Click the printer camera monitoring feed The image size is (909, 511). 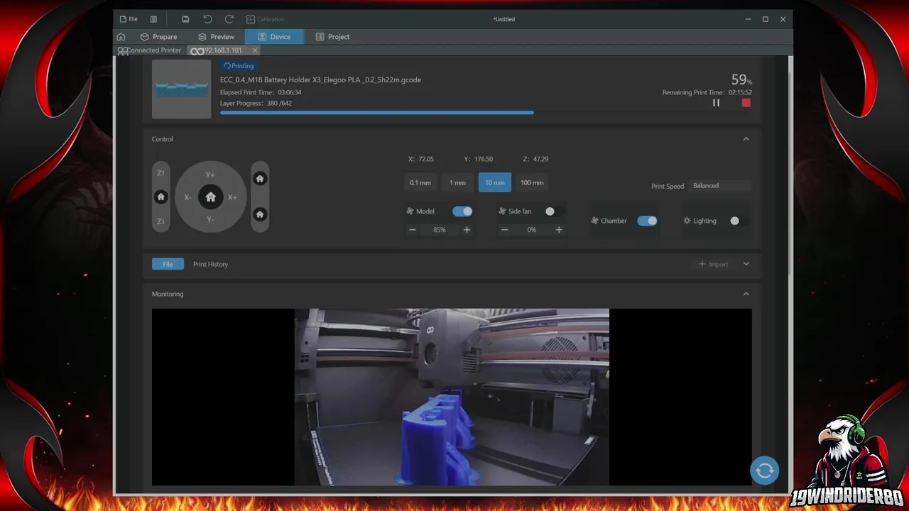pos(452,397)
